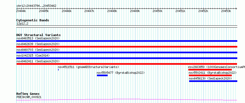Click the 20447k ruler position

89,11
